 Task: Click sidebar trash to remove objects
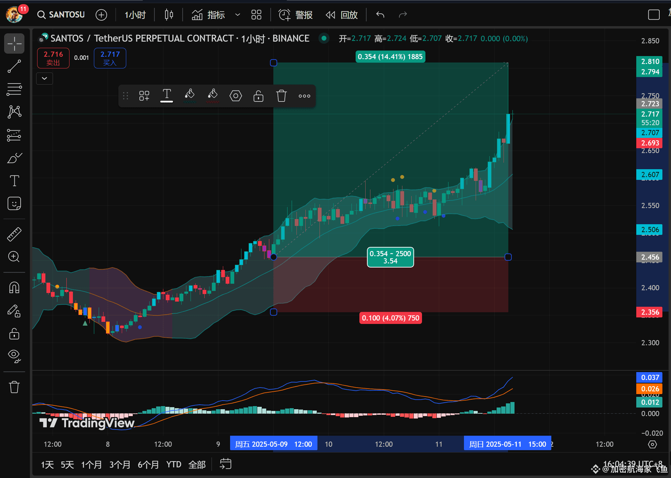click(14, 387)
